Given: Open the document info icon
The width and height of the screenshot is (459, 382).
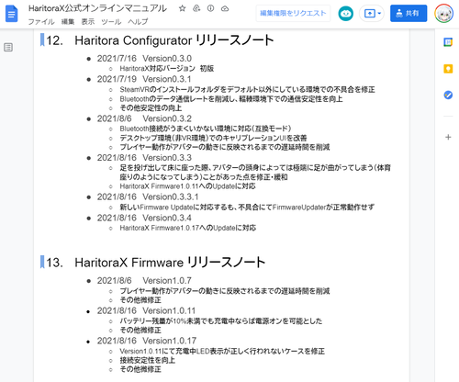Looking at the screenshot, I should pyautogui.click(x=210, y=8).
